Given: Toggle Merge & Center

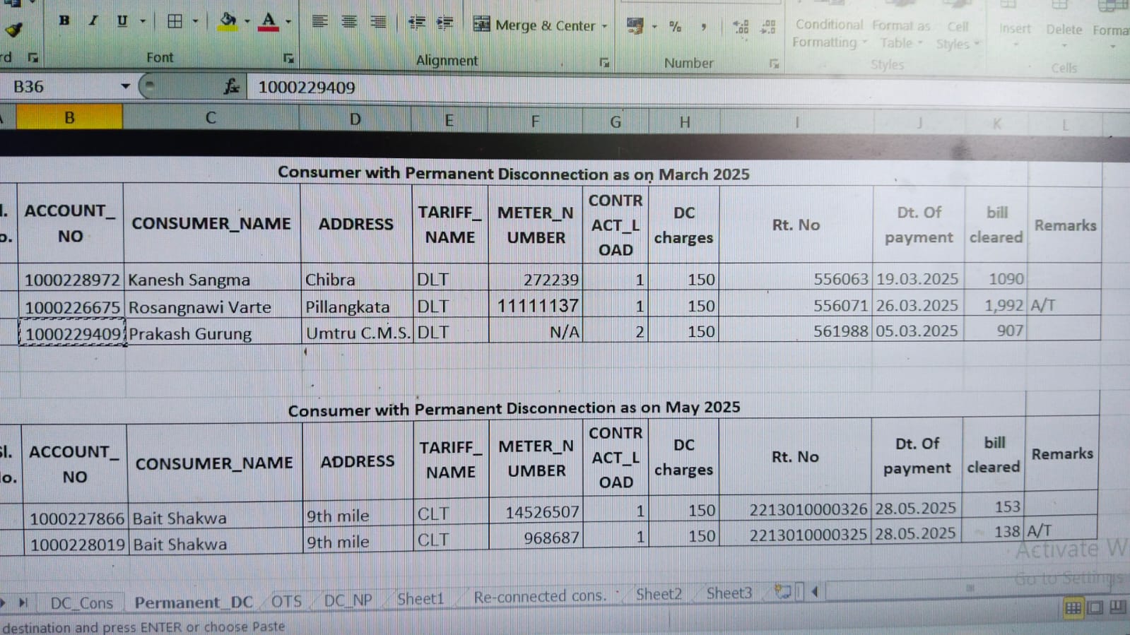Looking at the screenshot, I should click(534, 25).
